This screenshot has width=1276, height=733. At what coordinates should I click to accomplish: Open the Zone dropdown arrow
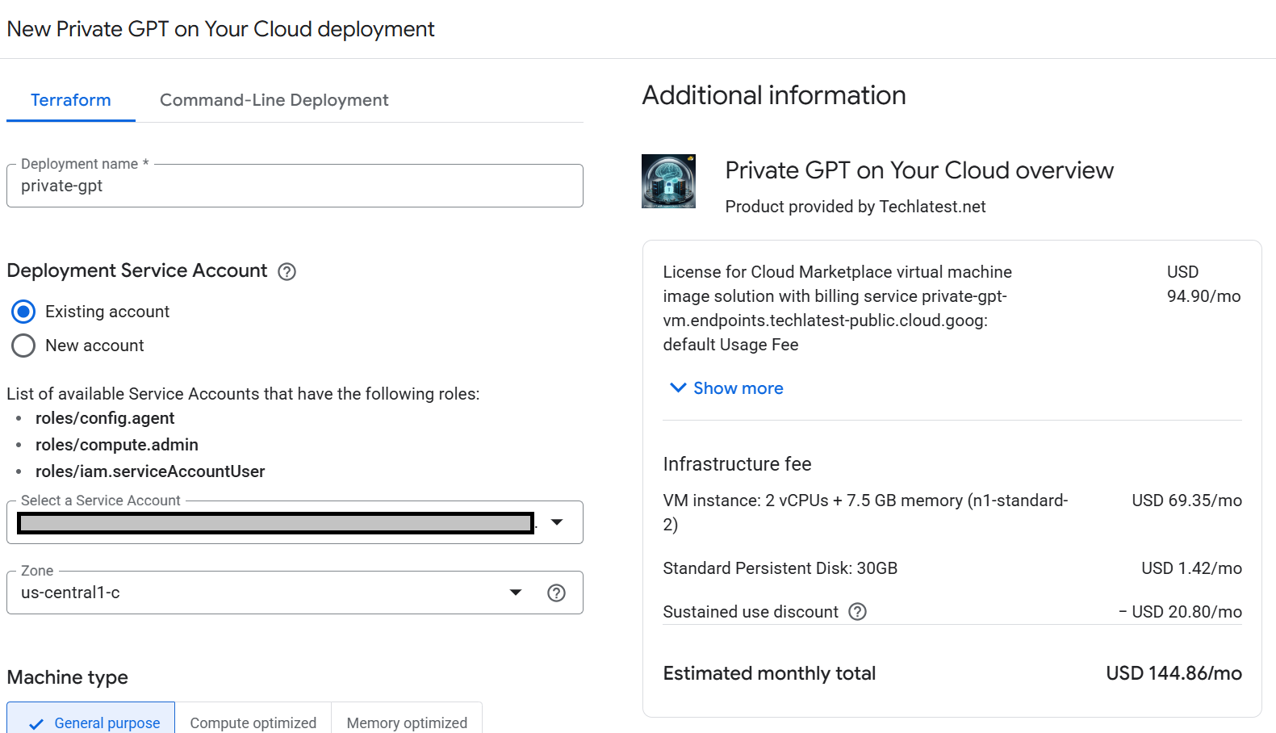[x=516, y=593]
